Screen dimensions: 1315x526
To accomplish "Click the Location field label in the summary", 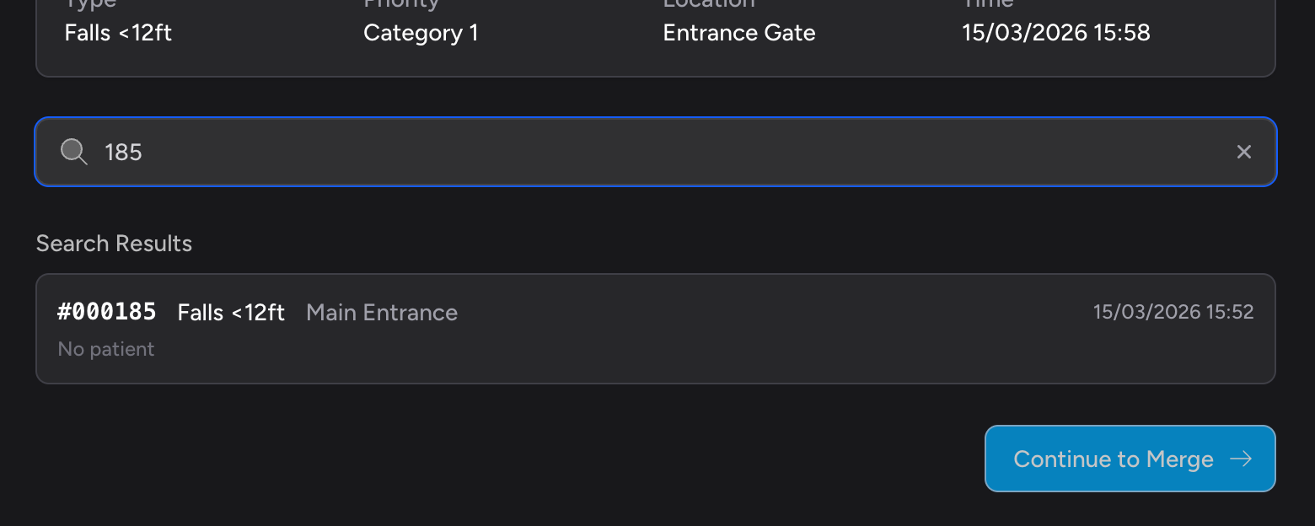I will 708,4.
